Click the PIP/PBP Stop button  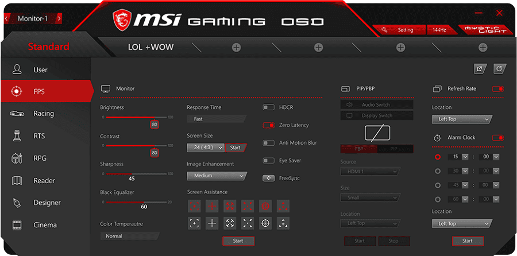393,241
